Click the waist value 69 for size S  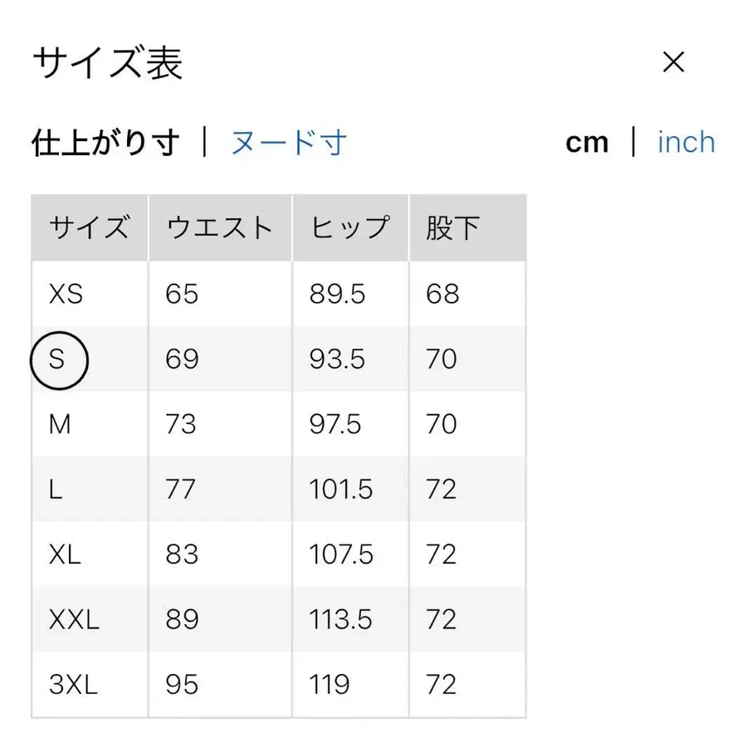click(x=180, y=359)
